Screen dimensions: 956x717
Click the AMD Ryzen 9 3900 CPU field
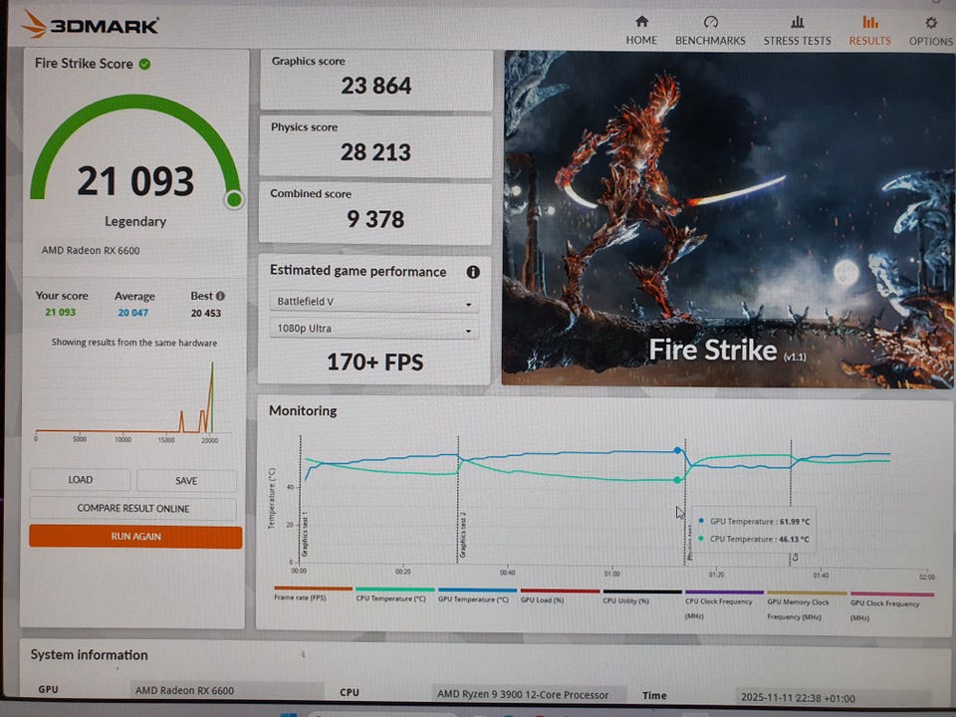[x=529, y=694]
